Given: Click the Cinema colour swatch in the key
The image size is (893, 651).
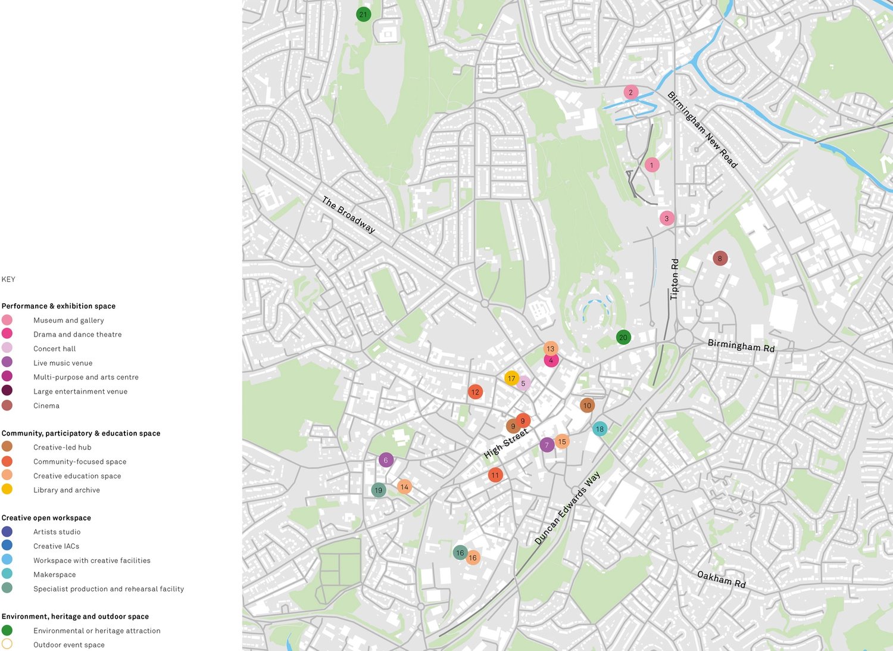Looking at the screenshot, I should (7, 405).
